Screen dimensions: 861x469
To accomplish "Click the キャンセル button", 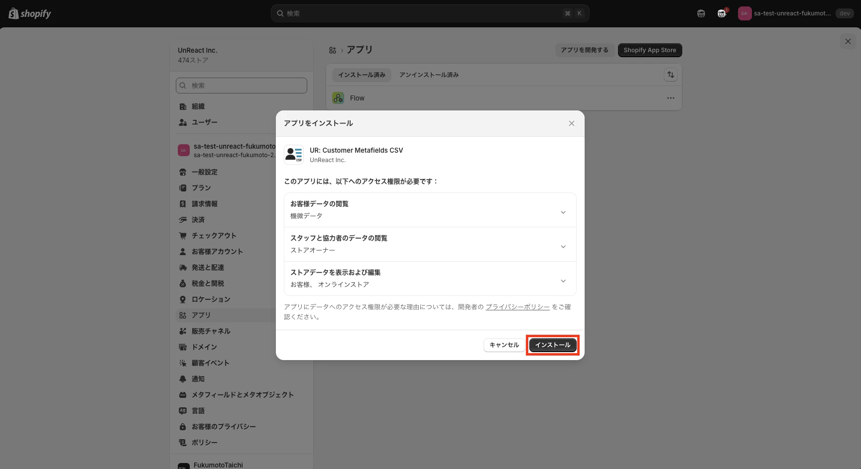I will click(504, 345).
